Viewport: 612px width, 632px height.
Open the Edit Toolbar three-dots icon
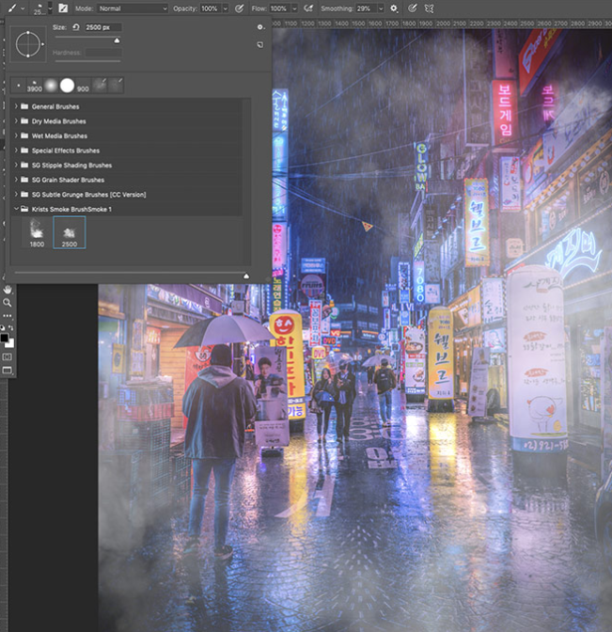[8, 316]
